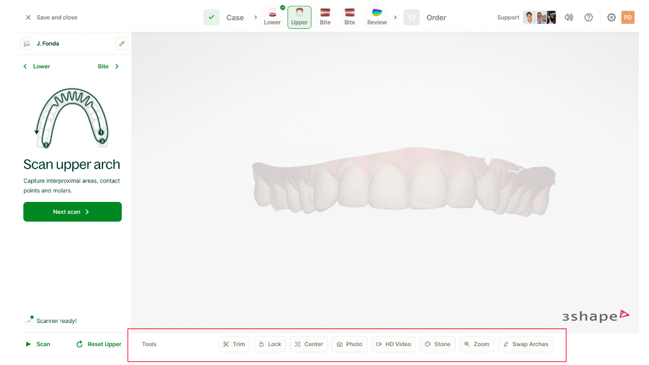Open the sound volume settings

[x=568, y=17]
